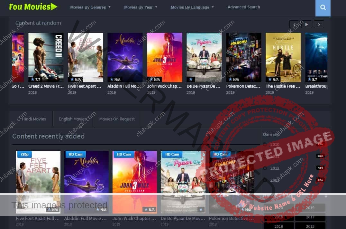Viewport: 346px width, 229px height.
Task: Open the Five Feet Apart poster in carousel
Action: [86, 57]
